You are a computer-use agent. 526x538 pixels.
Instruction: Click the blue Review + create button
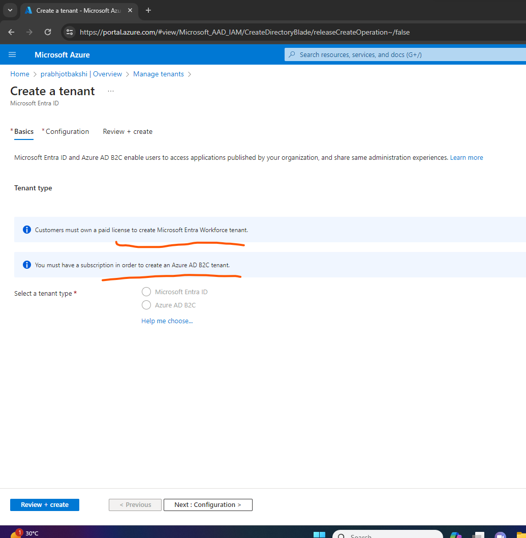point(45,505)
